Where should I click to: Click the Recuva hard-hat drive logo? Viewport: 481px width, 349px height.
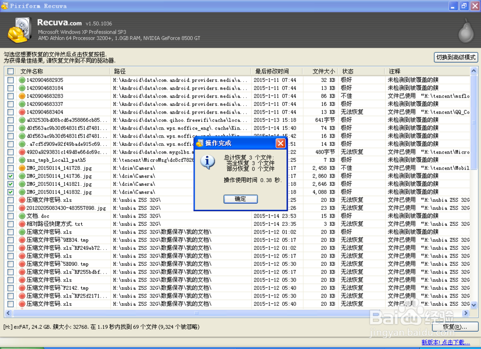click(20, 30)
